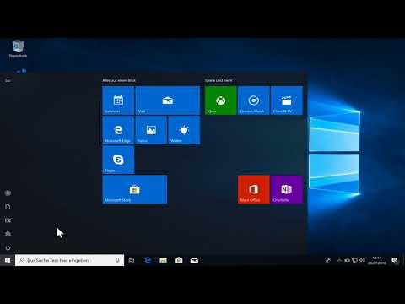Image resolution: width=405 pixels, height=304 pixels.
Task: Click the volume speaker icon in tray
Action: coord(362,260)
